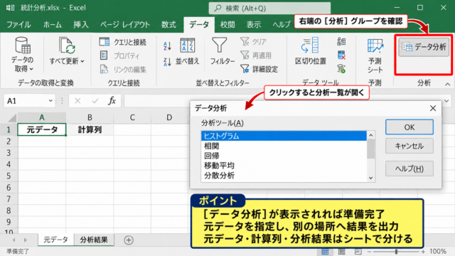Click the zoom in plus button
This screenshot has height=256, width=455.
click(x=423, y=251)
